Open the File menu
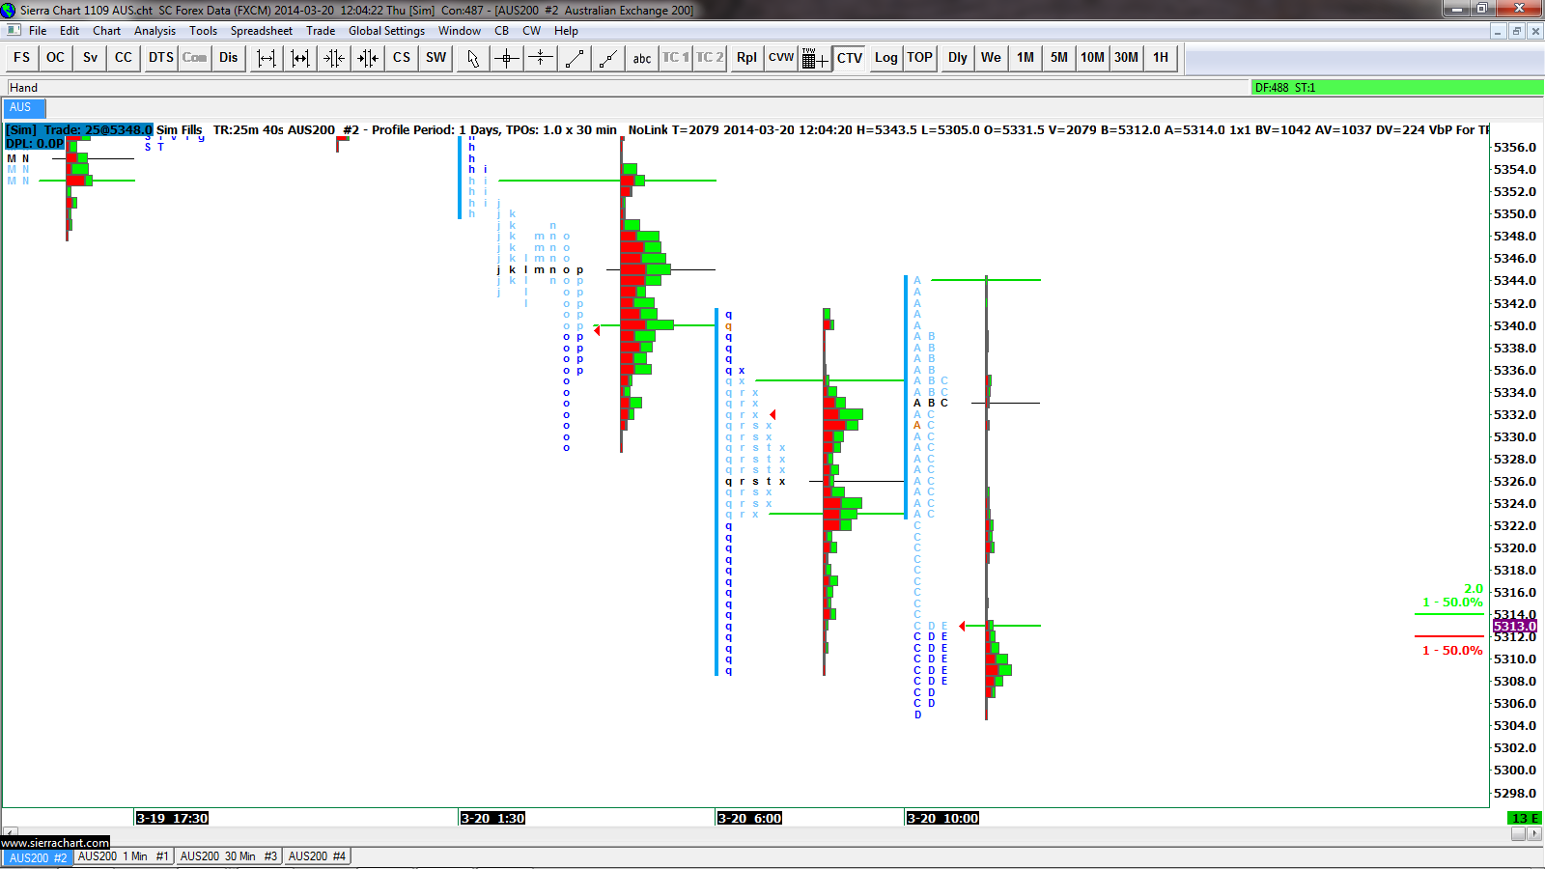The height and width of the screenshot is (869, 1545). coord(38,31)
